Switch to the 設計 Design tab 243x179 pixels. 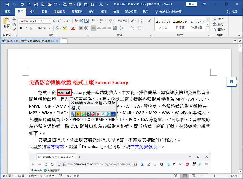coord(44,12)
